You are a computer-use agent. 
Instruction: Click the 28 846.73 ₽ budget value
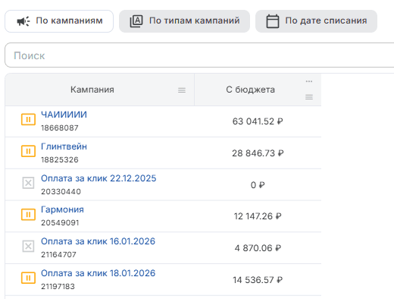point(258,153)
